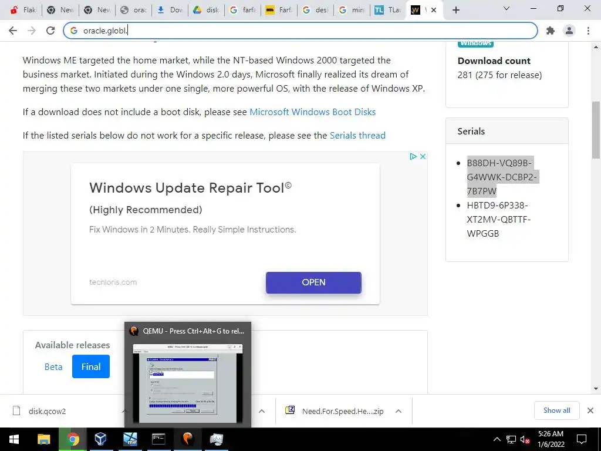The image size is (601, 451).
Task: Click the Download count heading
Action: tap(494, 61)
